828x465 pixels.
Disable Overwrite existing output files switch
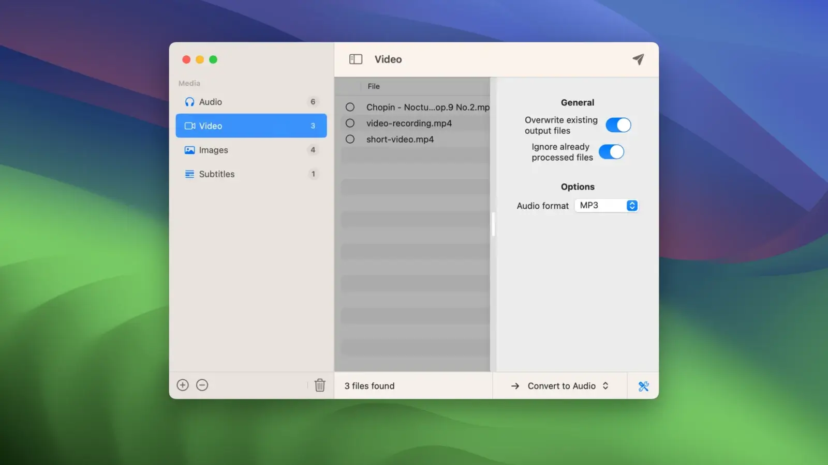[618, 125]
